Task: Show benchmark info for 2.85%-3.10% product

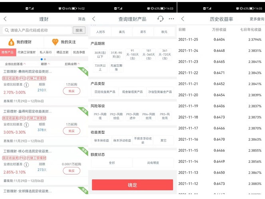Action: [26, 165]
